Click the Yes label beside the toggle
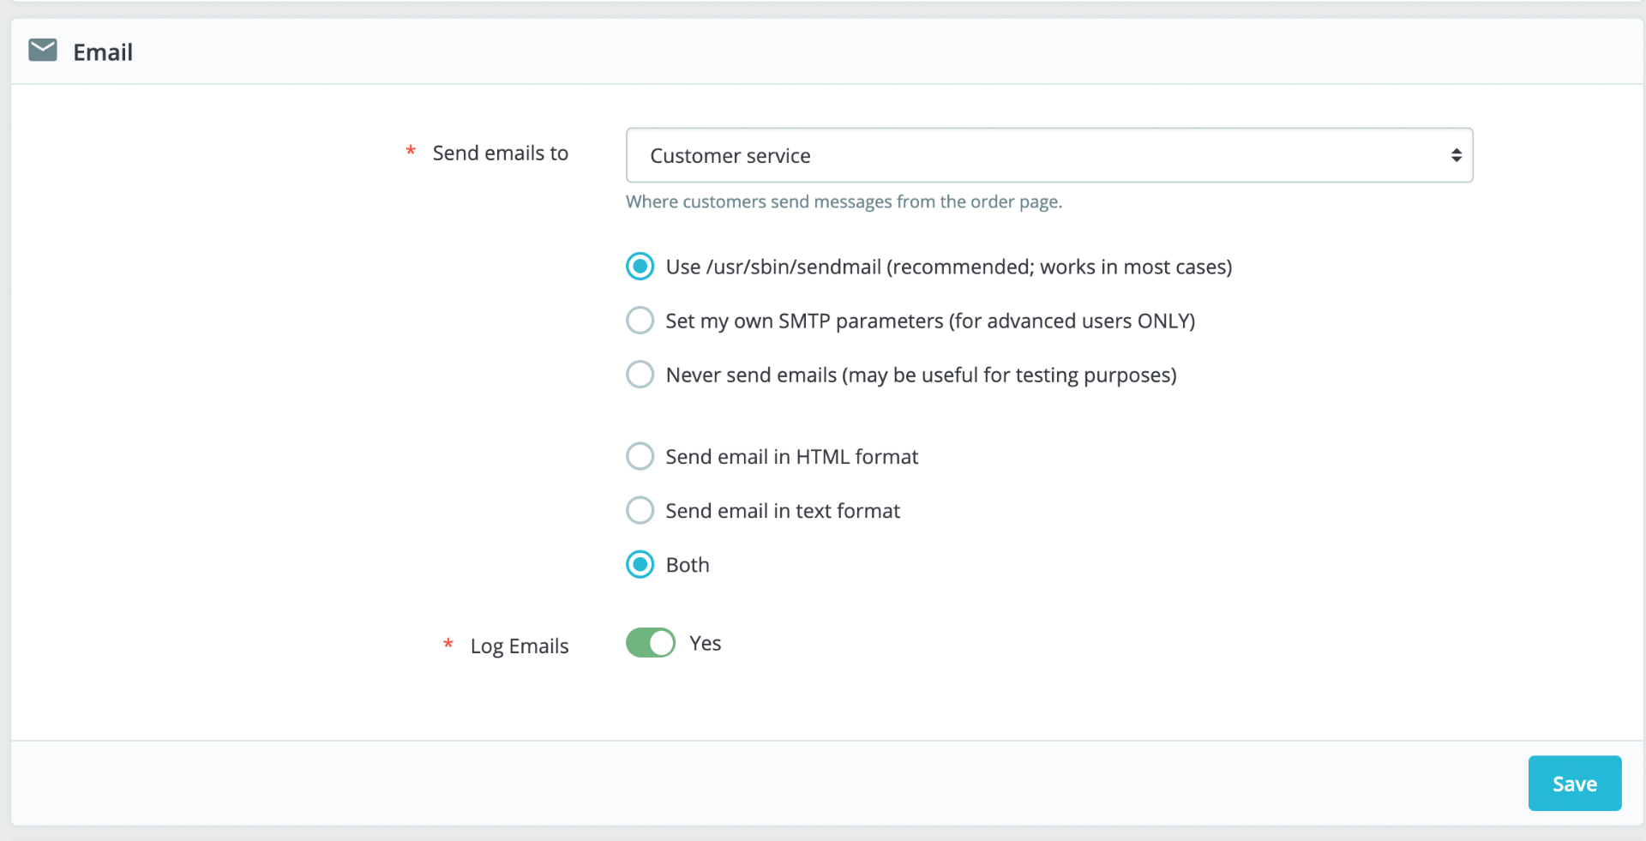The width and height of the screenshot is (1646, 841). pos(705,644)
